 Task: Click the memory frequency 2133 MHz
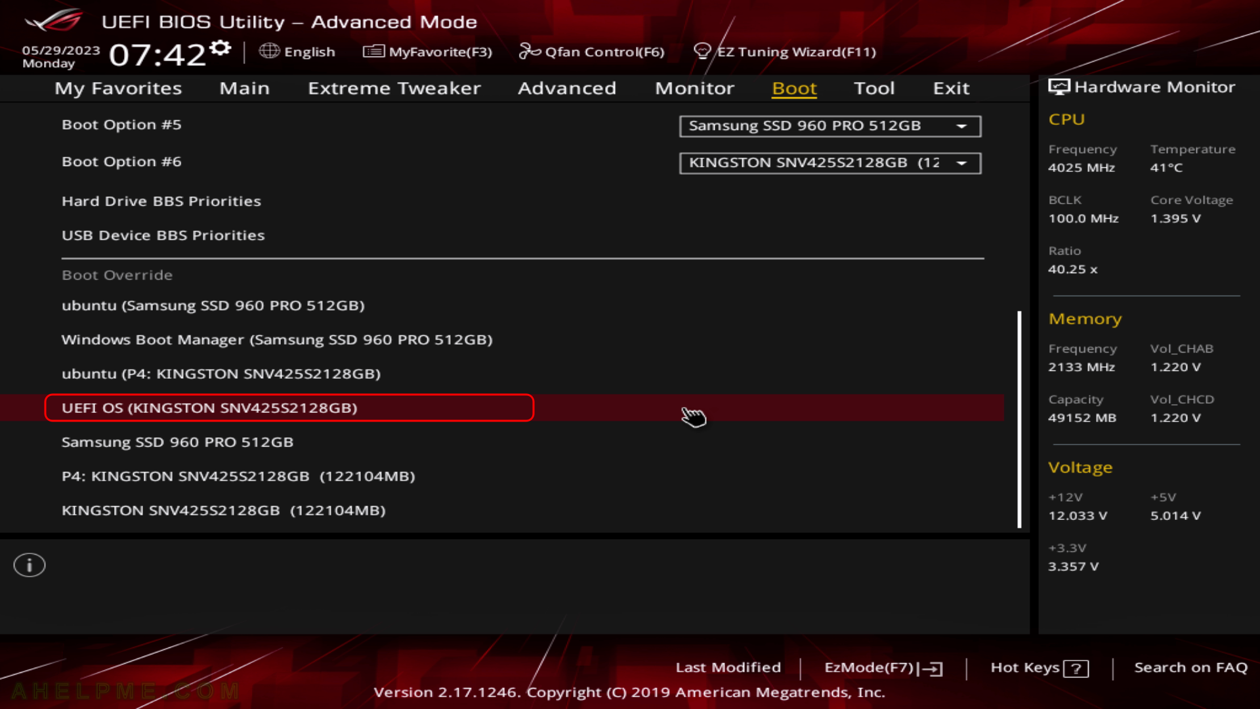tap(1081, 367)
